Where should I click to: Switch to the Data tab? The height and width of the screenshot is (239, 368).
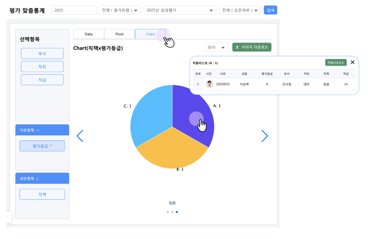point(88,34)
